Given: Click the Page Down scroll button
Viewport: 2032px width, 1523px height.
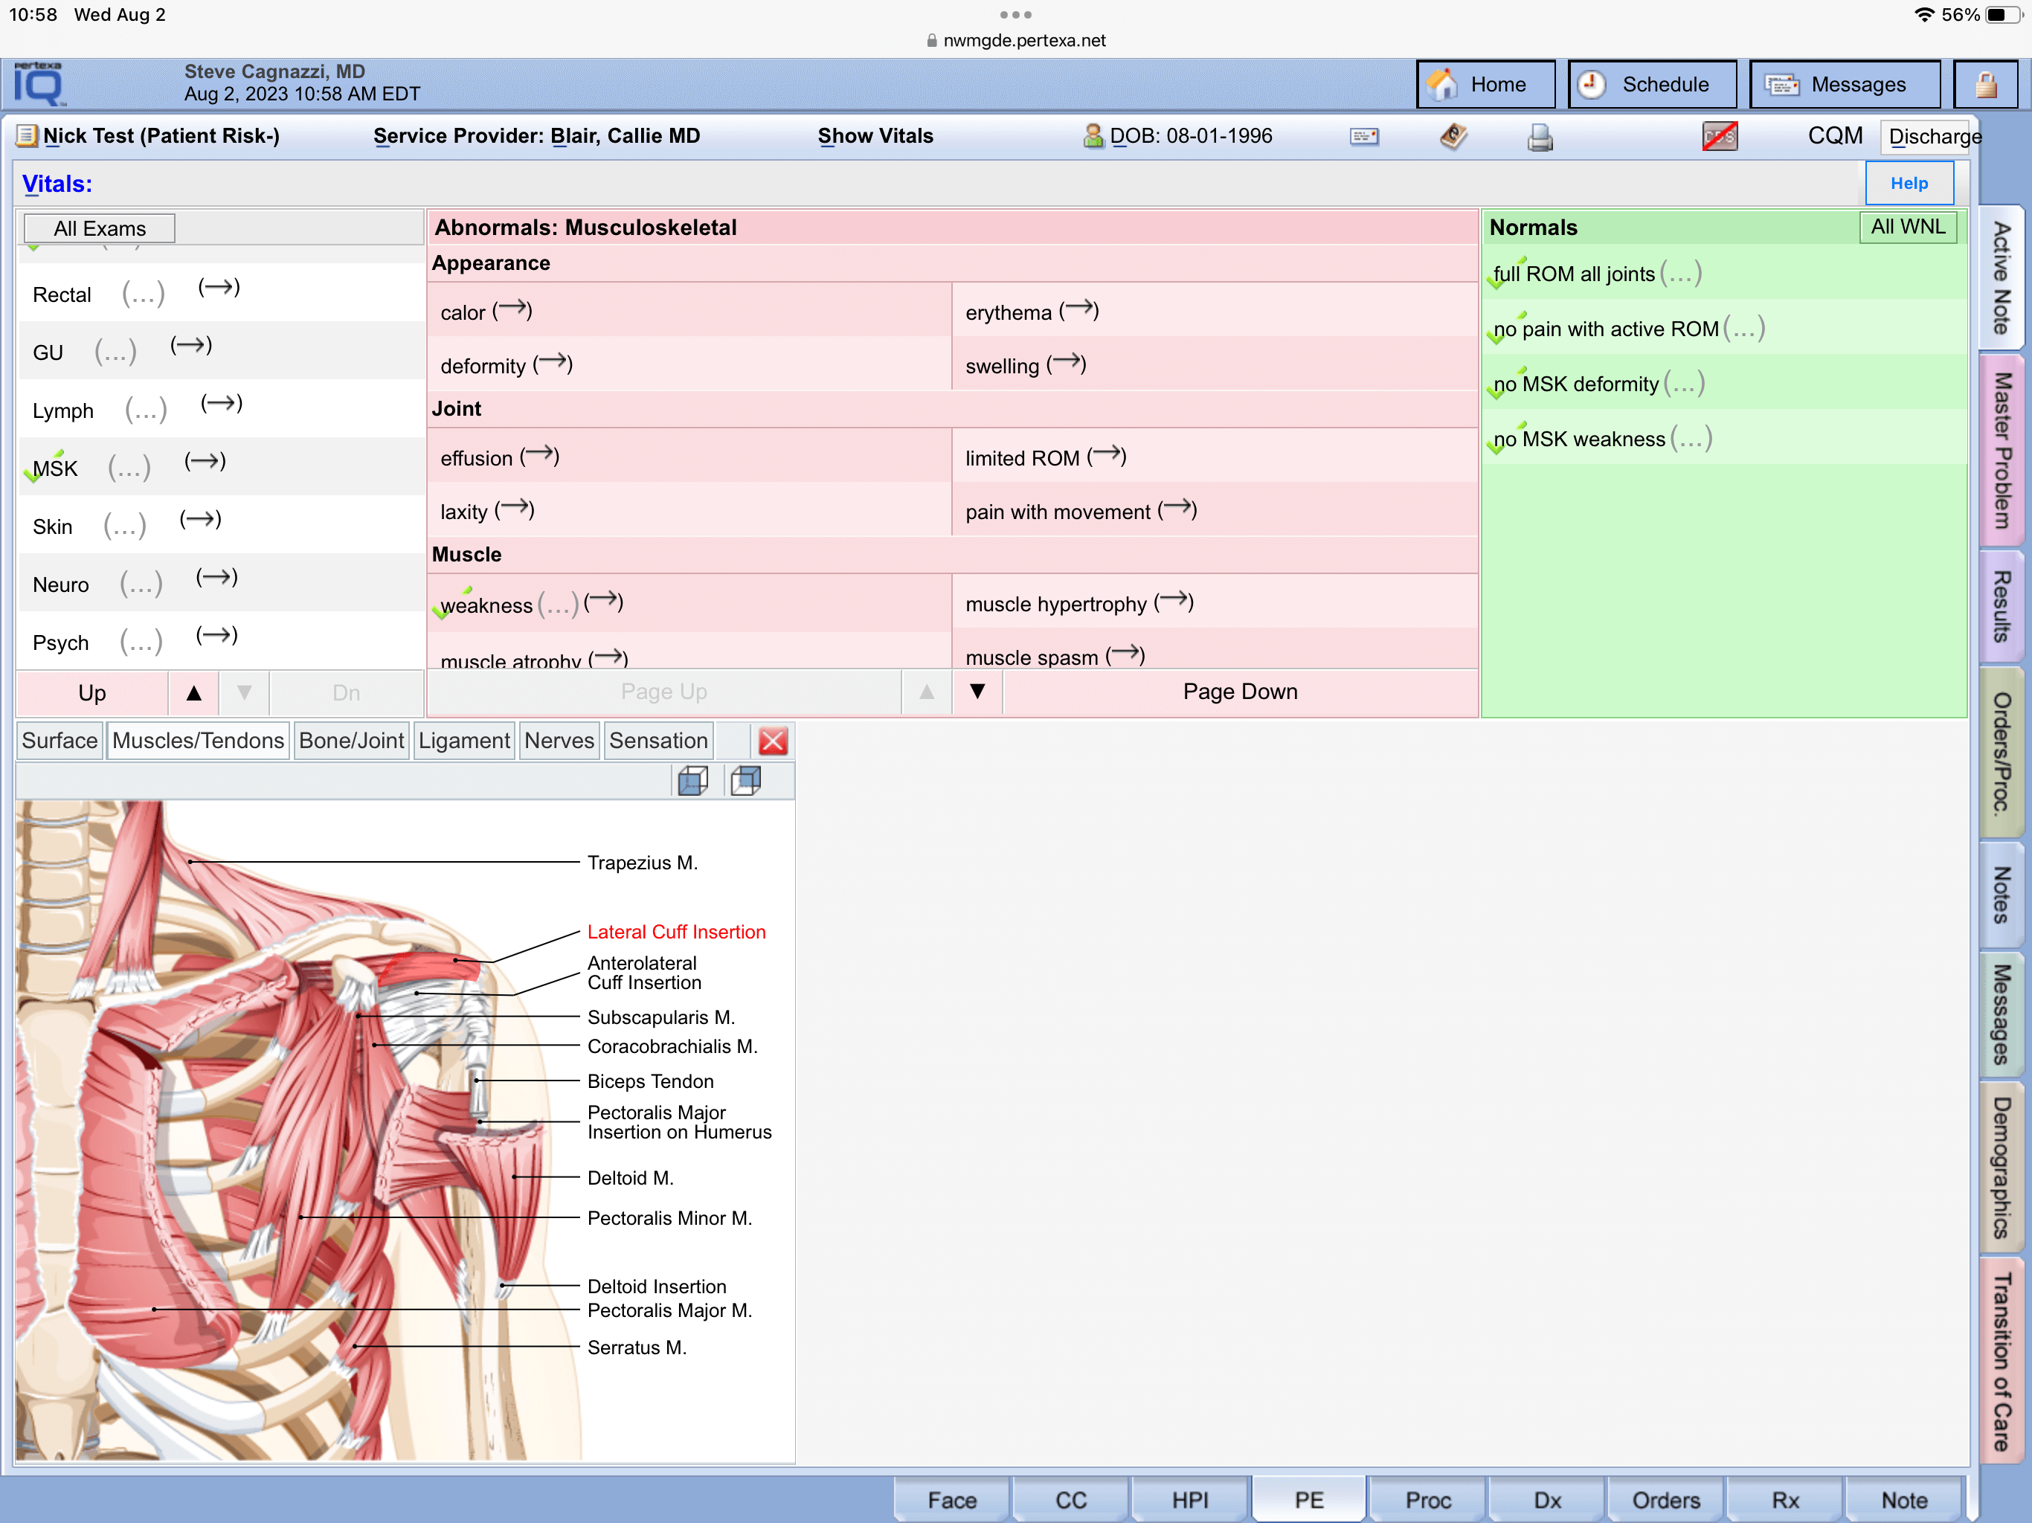Looking at the screenshot, I should point(1239,692).
